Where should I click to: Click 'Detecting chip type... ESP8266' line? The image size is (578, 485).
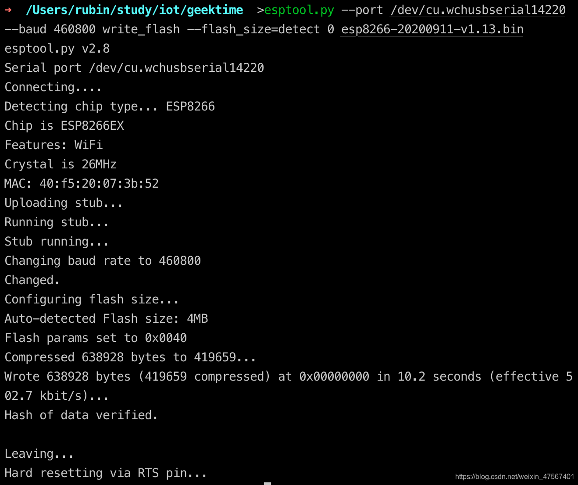[x=110, y=107]
